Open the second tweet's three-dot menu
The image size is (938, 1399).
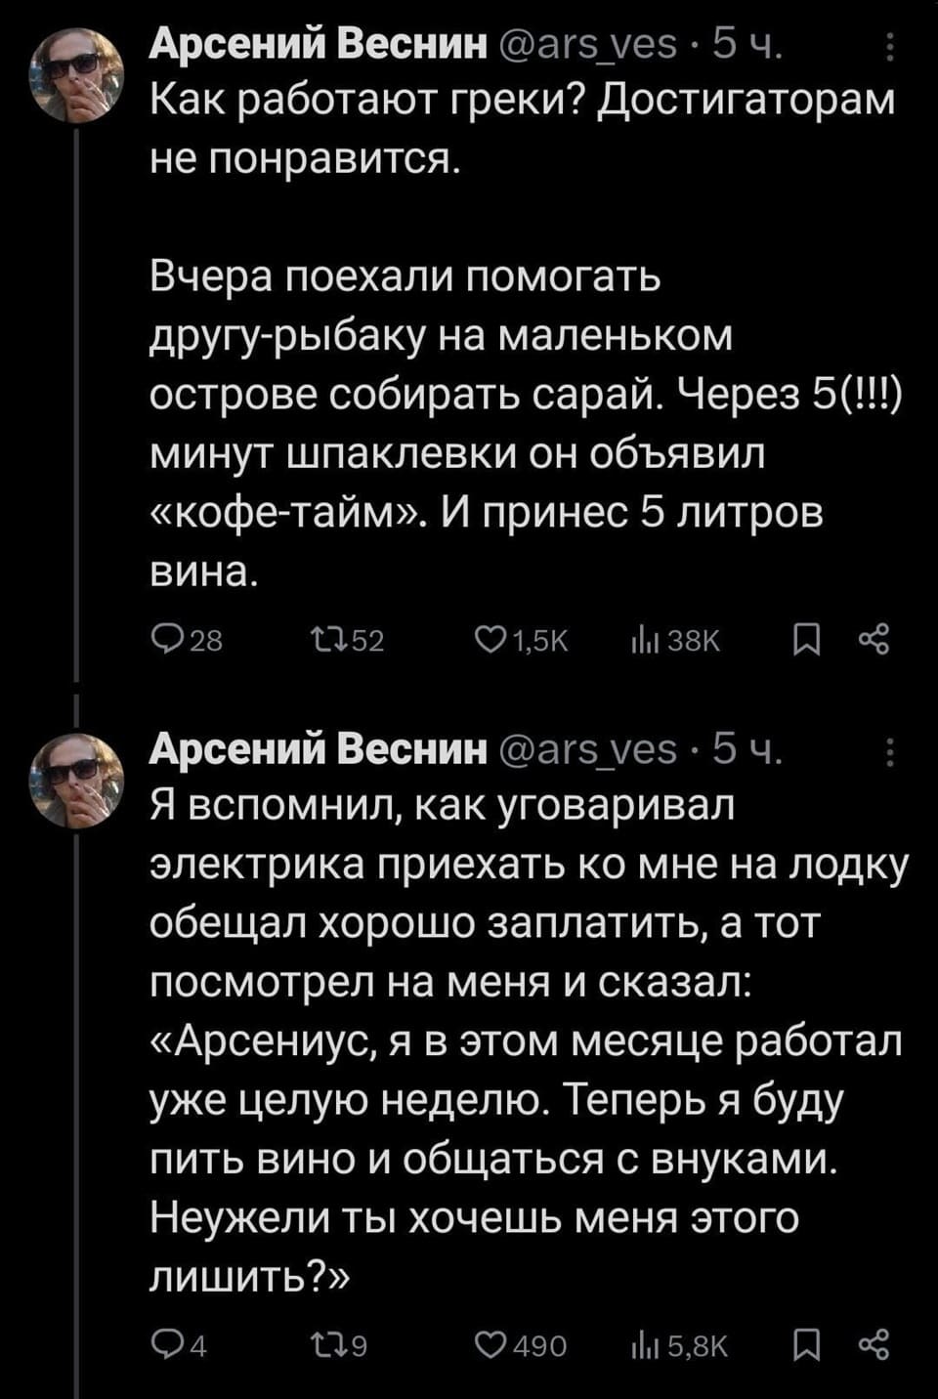tap(889, 752)
